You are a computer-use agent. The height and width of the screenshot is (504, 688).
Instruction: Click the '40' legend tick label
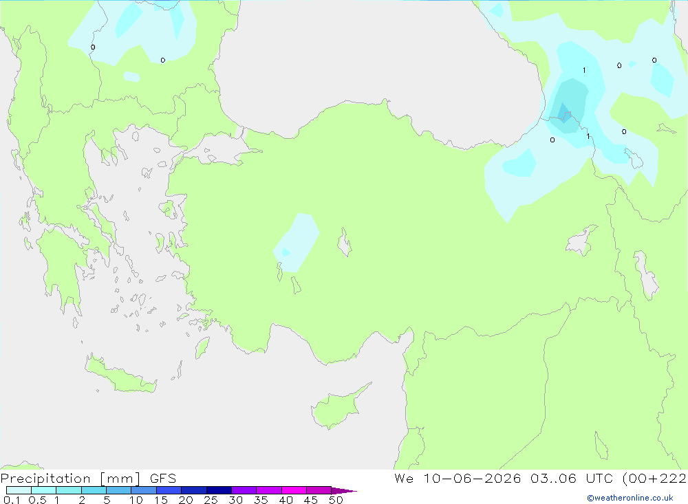[x=286, y=500]
